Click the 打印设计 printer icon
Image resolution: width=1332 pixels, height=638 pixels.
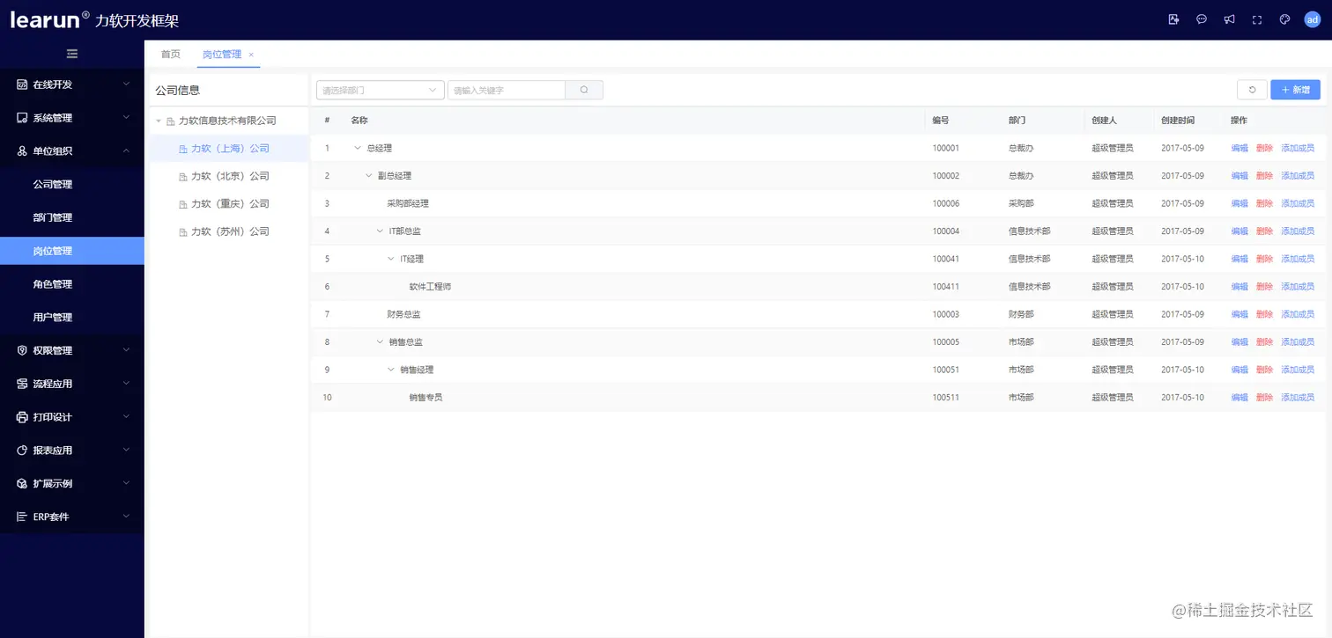(x=22, y=417)
